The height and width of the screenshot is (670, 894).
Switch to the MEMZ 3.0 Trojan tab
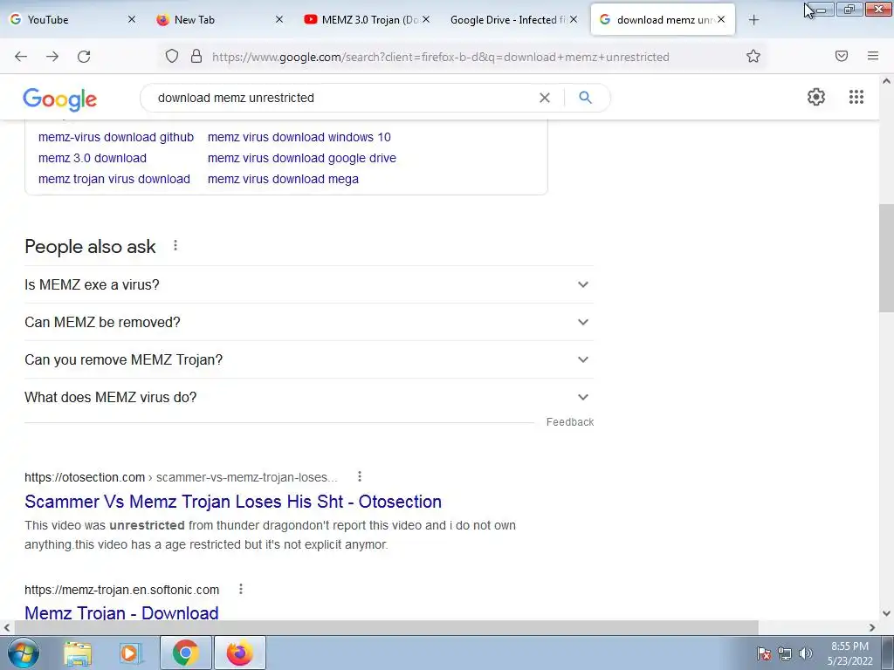[x=365, y=20]
